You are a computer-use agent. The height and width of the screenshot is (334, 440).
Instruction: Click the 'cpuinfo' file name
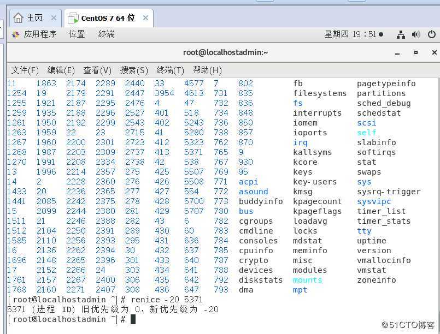tap(256, 250)
